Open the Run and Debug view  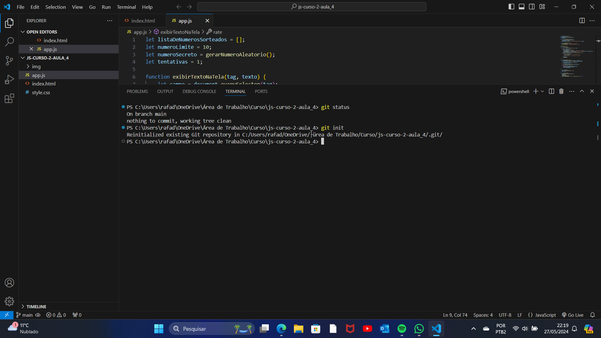(9, 79)
